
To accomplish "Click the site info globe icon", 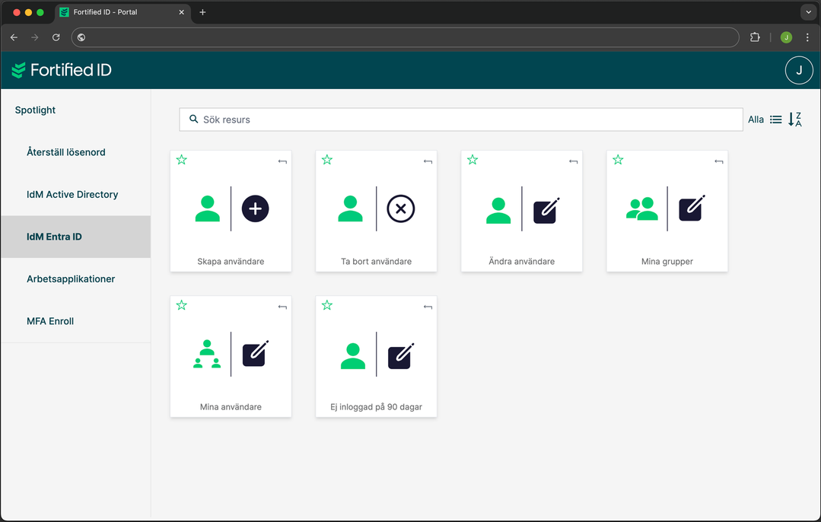I will (x=81, y=37).
